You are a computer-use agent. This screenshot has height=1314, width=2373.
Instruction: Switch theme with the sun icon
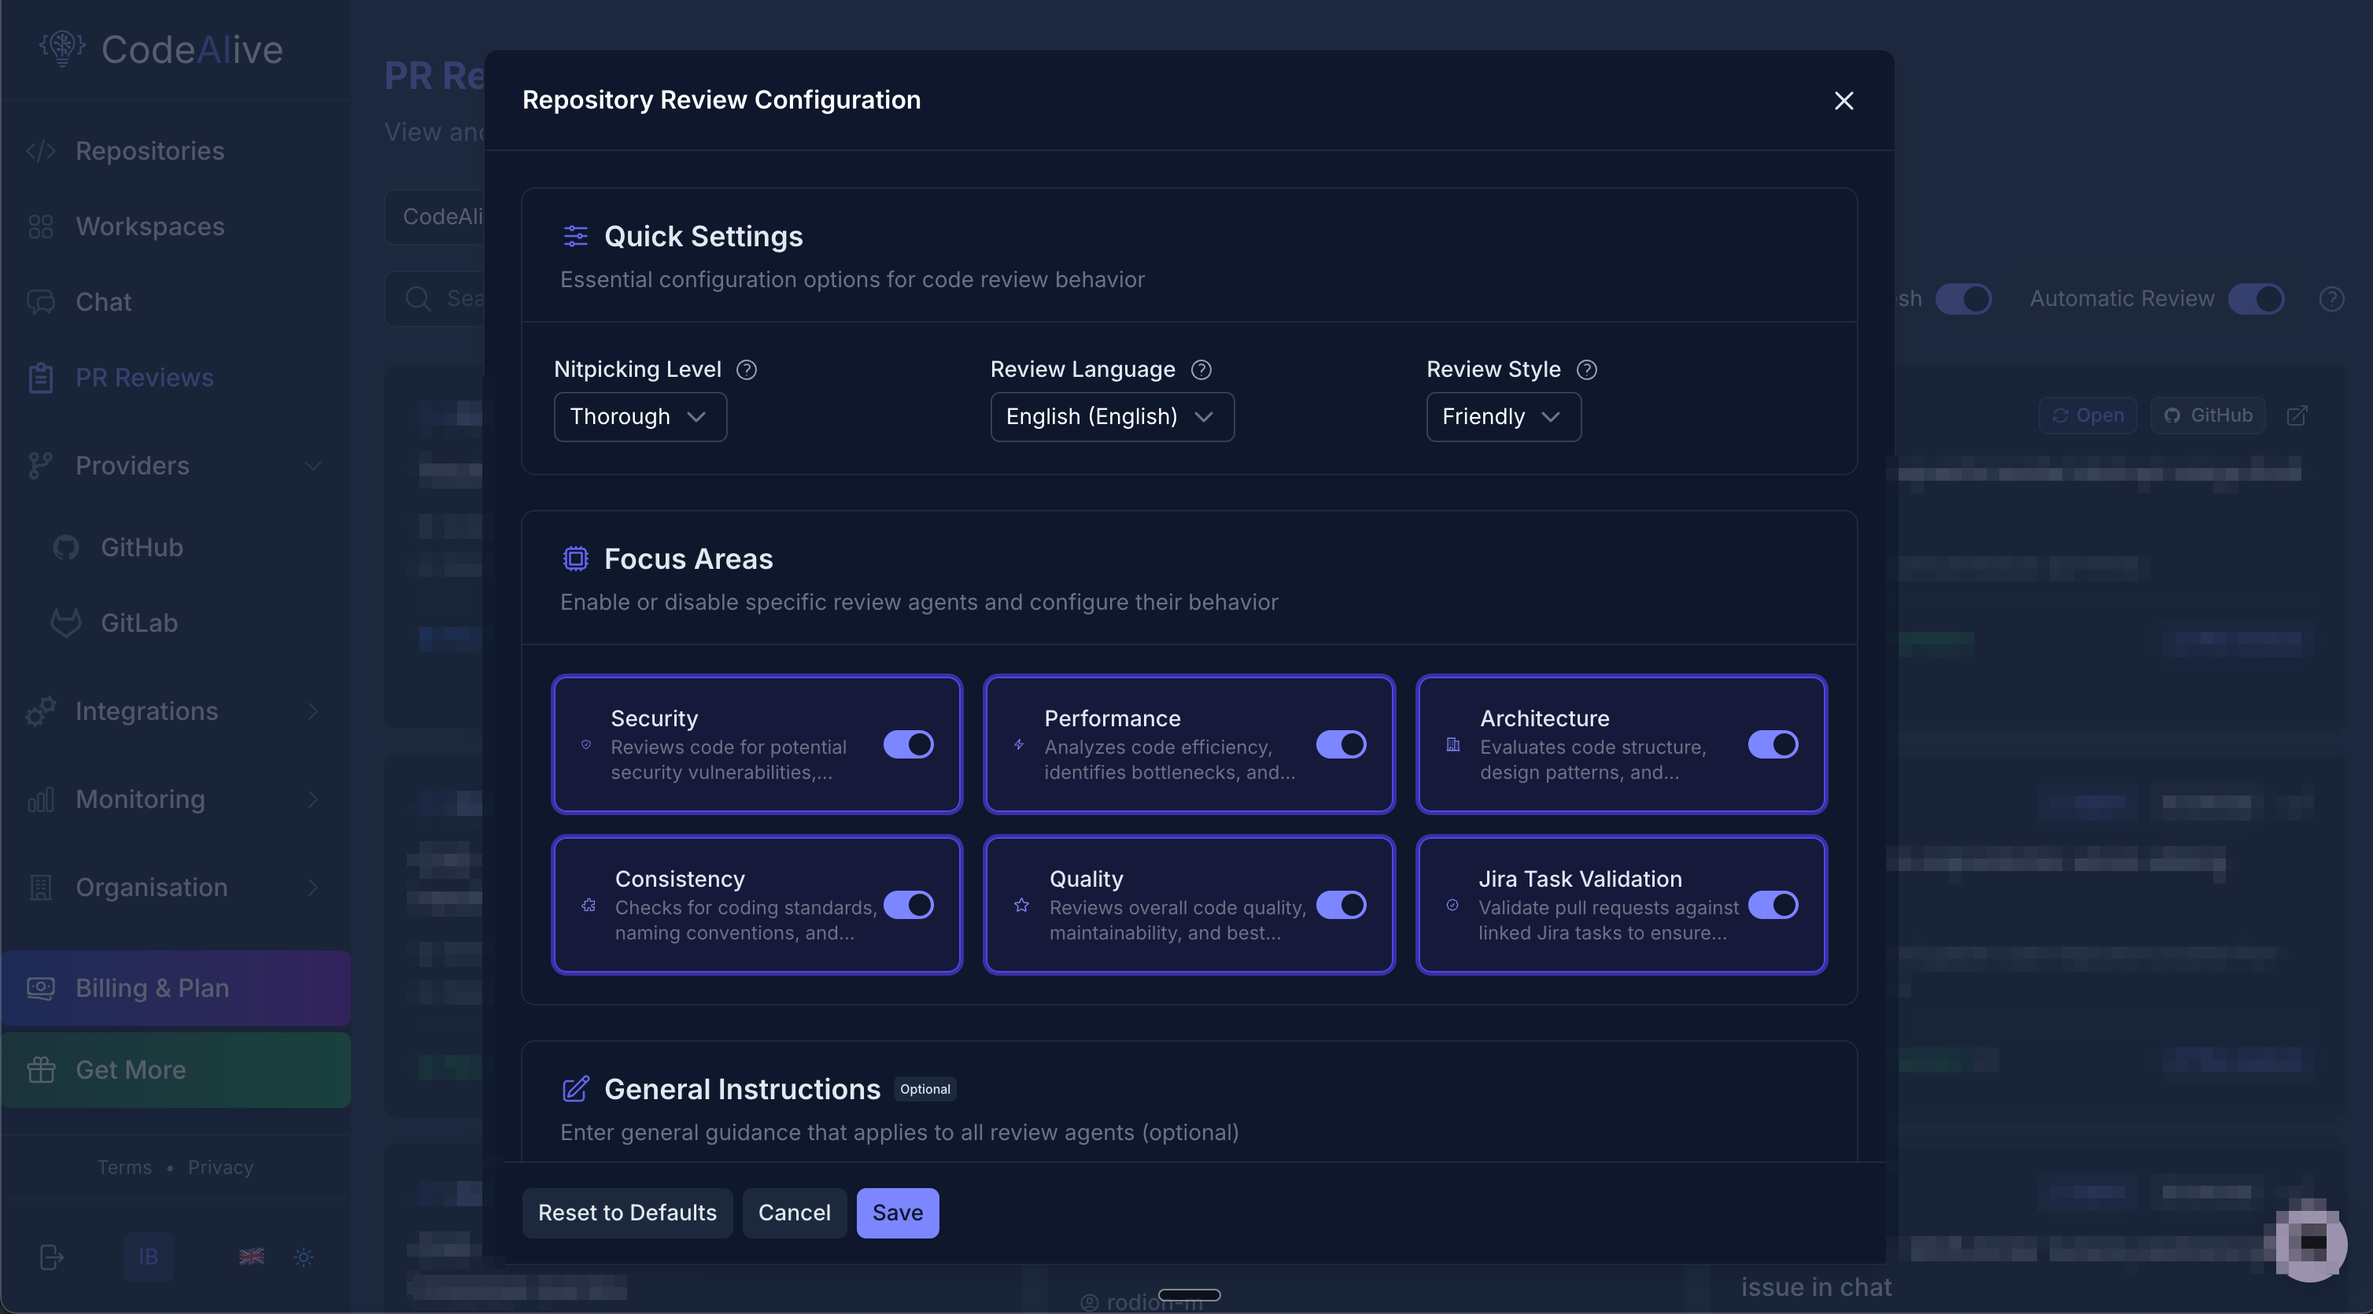click(303, 1257)
